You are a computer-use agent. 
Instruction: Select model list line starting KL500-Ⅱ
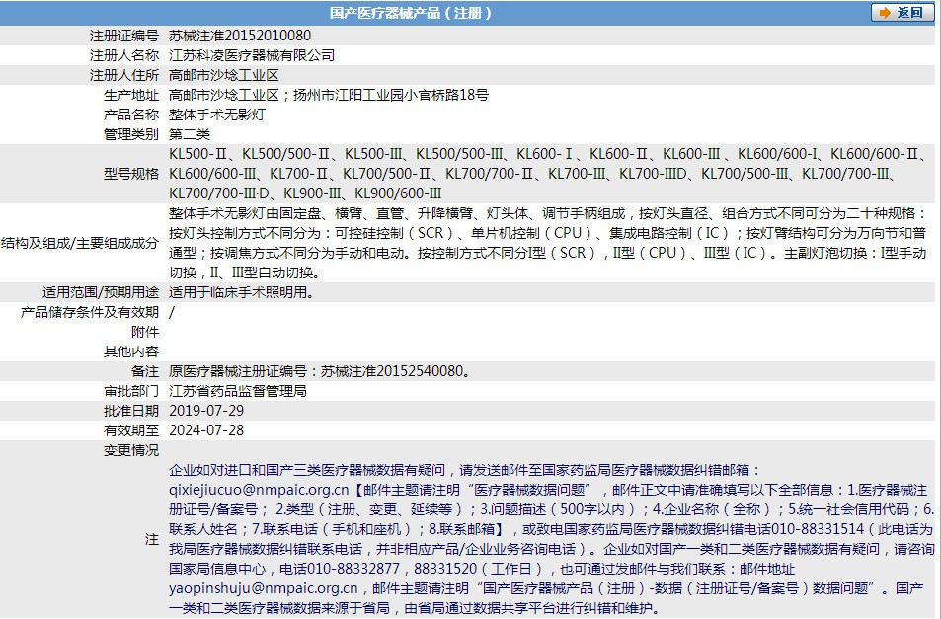[547, 154]
